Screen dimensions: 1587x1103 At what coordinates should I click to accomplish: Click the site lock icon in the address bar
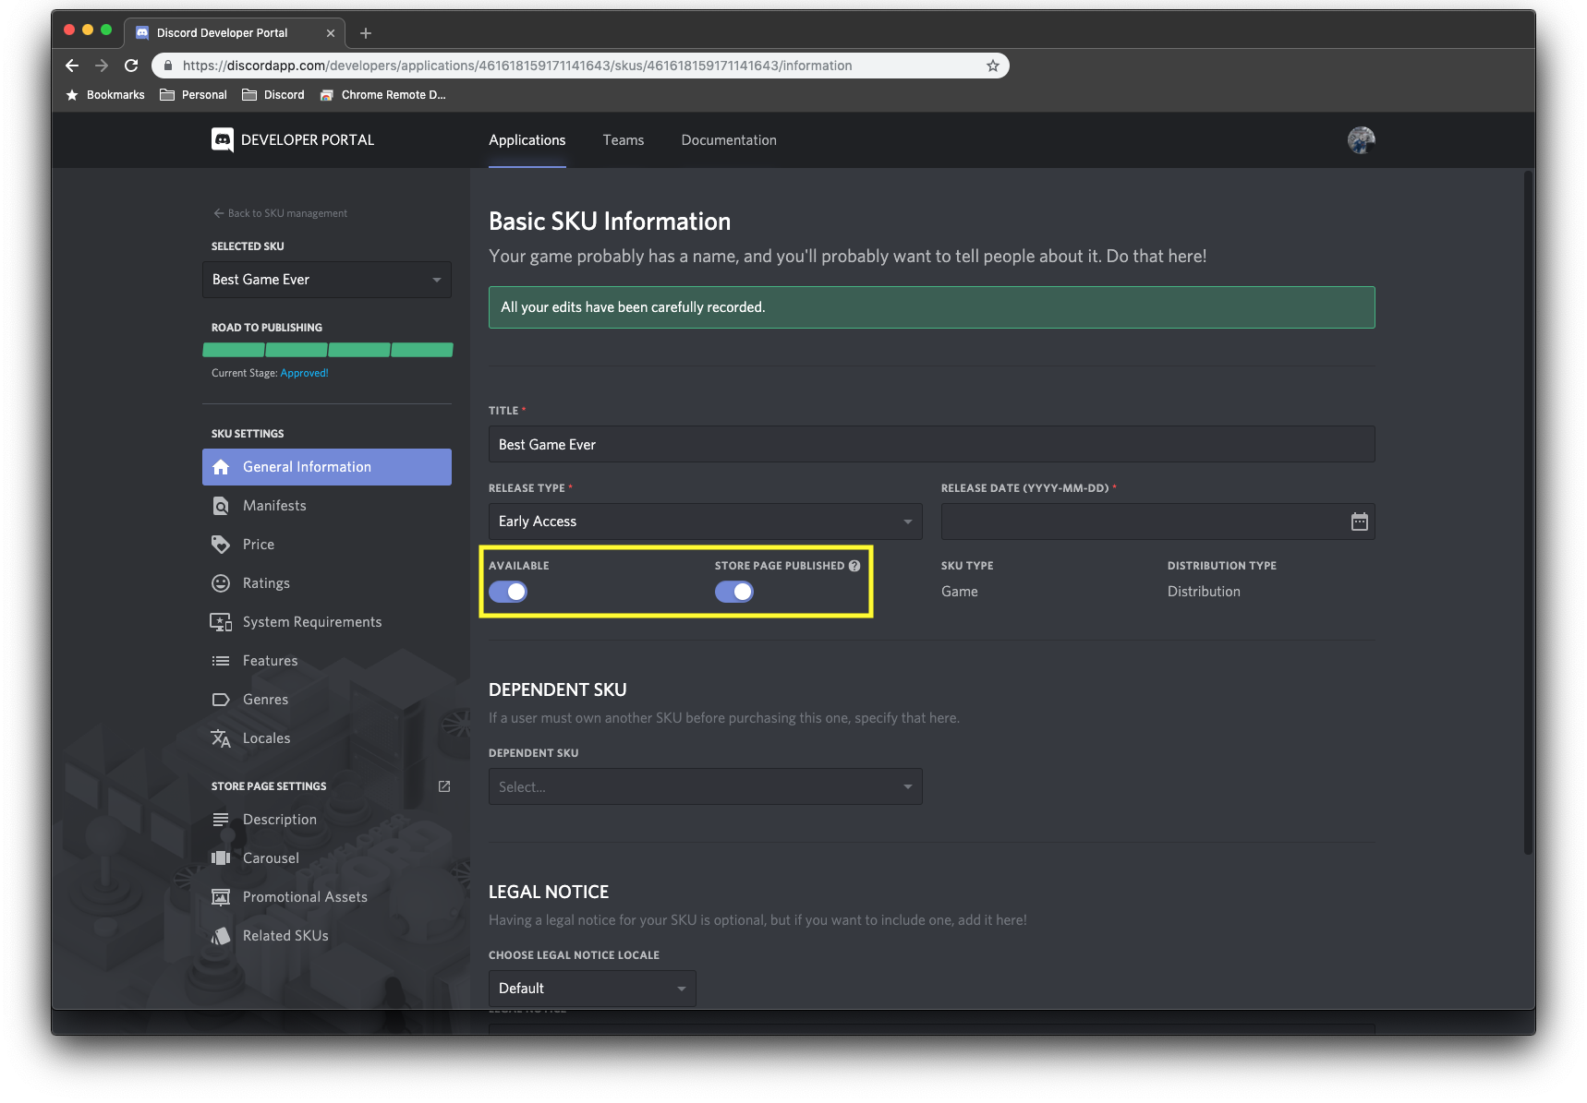(167, 66)
